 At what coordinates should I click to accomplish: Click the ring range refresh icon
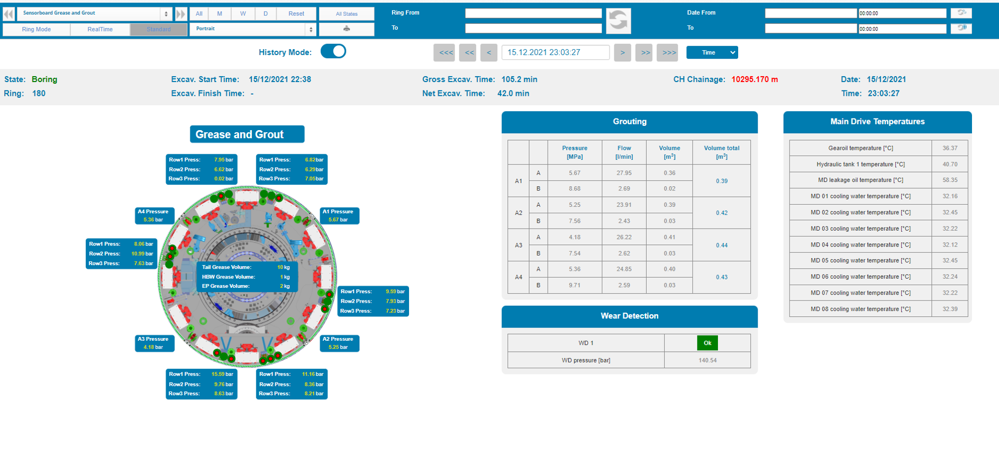618,21
